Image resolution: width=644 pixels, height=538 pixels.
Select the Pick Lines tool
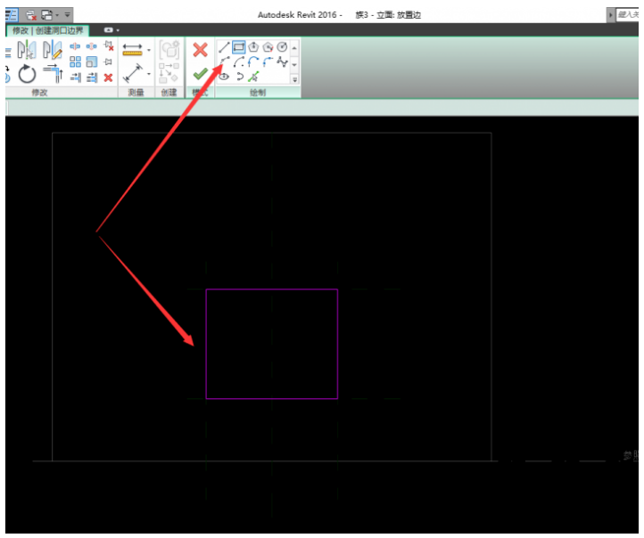click(x=254, y=77)
